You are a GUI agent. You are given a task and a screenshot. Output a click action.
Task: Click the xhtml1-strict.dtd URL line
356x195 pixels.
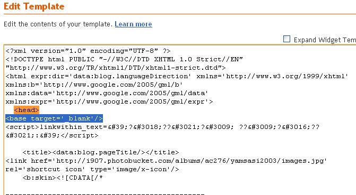(116, 68)
